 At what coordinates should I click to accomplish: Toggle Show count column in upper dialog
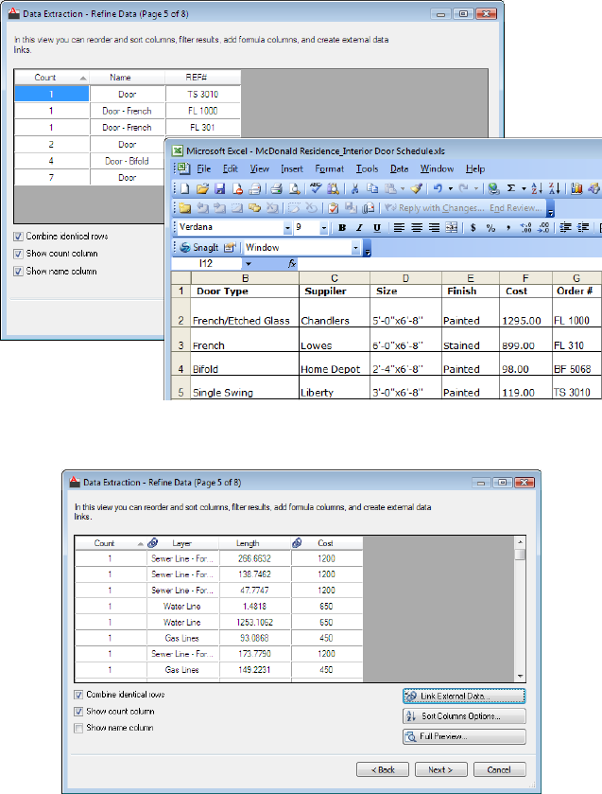pos(19,254)
